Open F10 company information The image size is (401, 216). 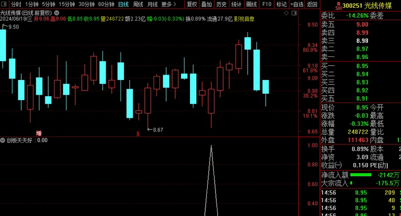(x=267, y=4)
